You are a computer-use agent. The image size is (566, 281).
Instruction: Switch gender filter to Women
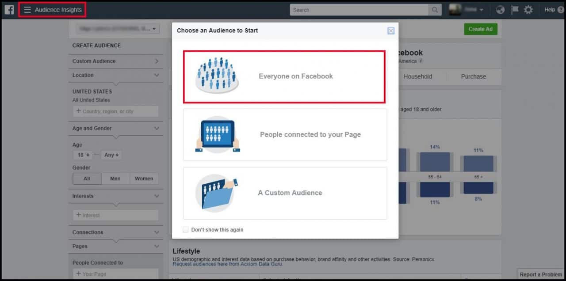coord(144,178)
